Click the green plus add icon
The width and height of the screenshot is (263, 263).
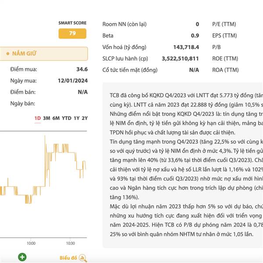point(22,257)
